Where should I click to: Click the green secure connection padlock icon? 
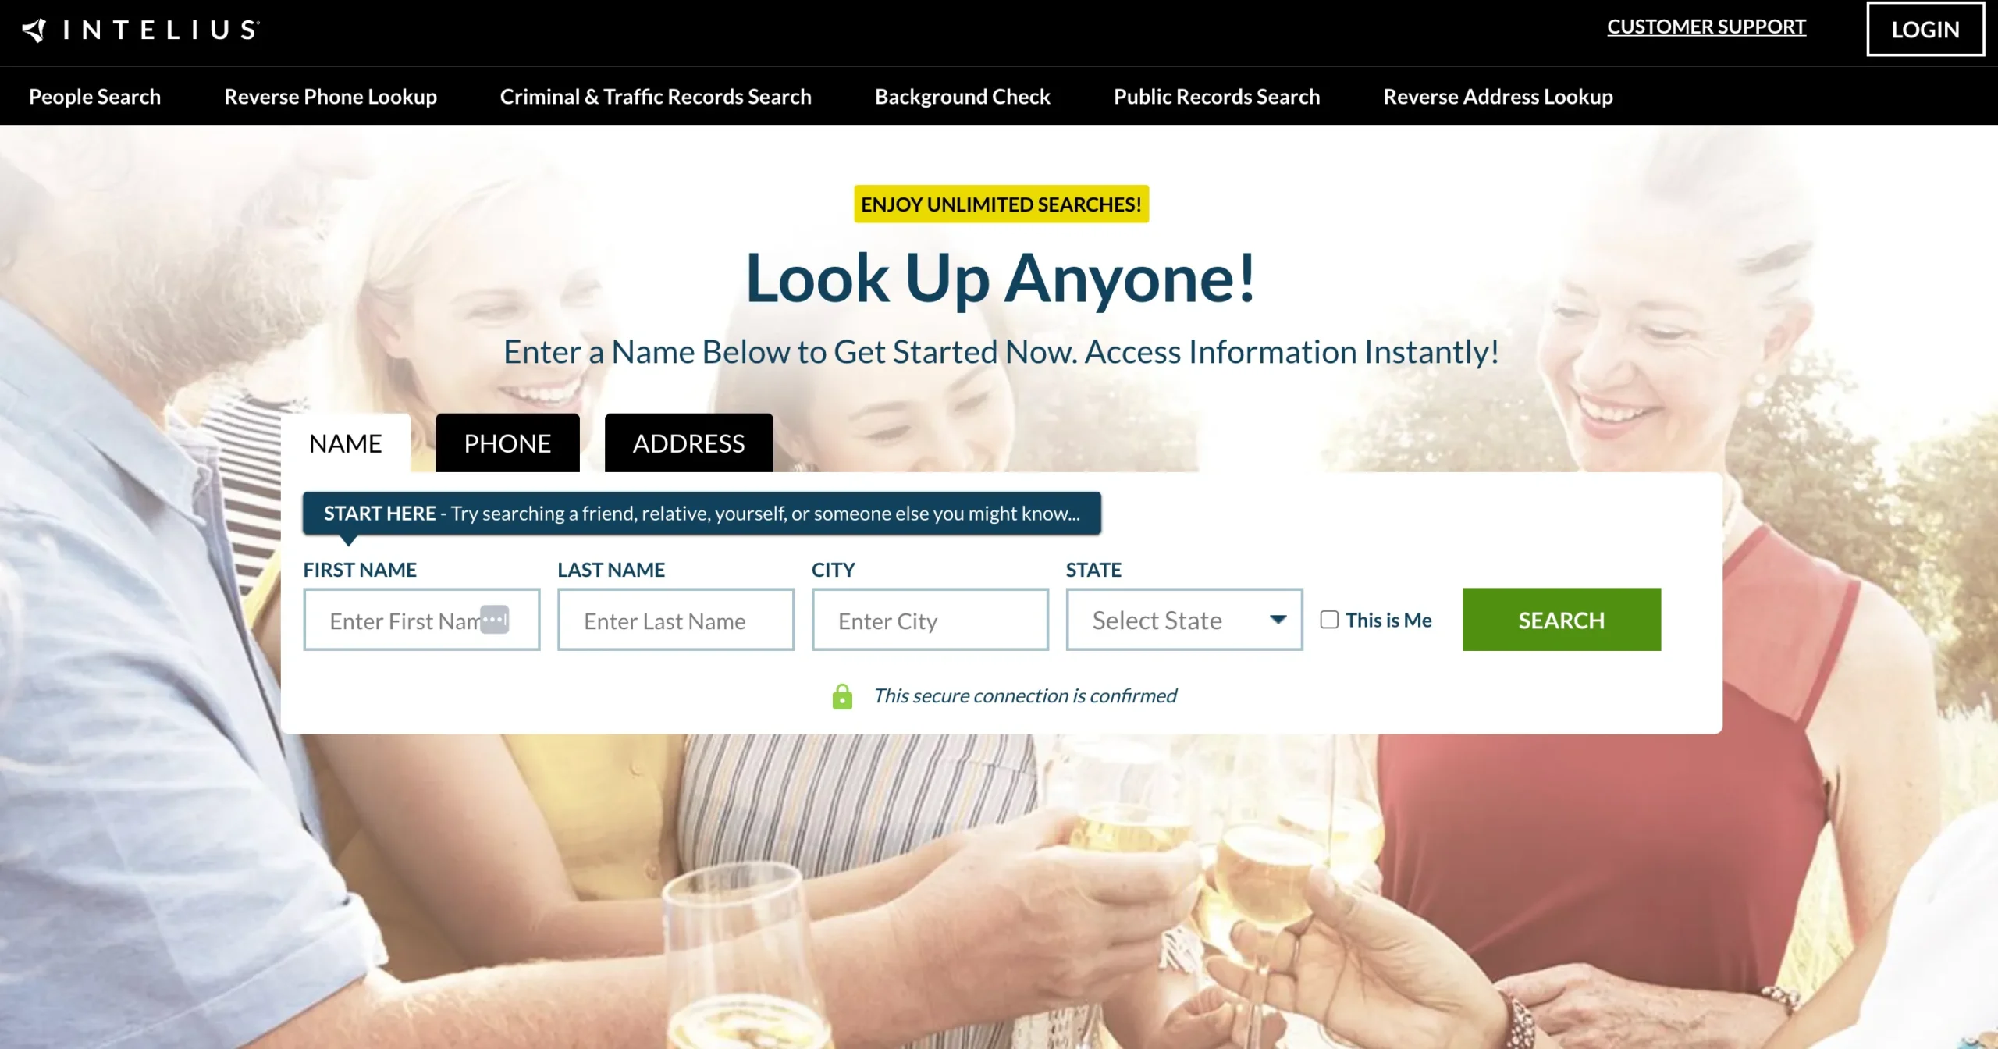pyautogui.click(x=842, y=696)
